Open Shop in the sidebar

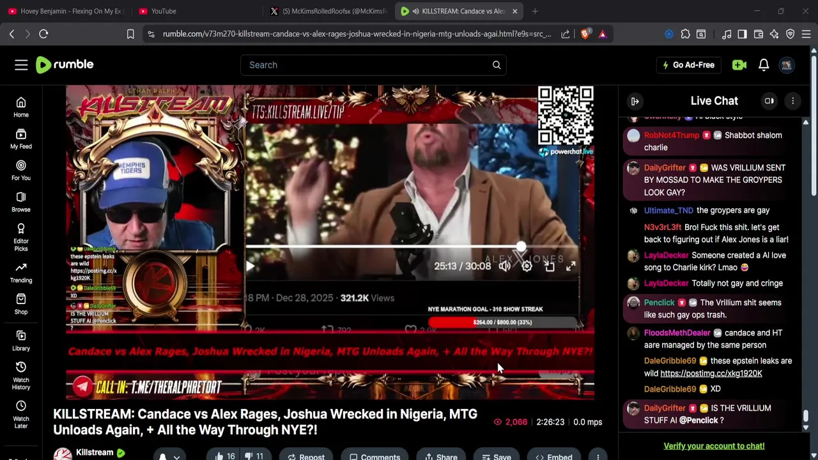pyautogui.click(x=21, y=304)
